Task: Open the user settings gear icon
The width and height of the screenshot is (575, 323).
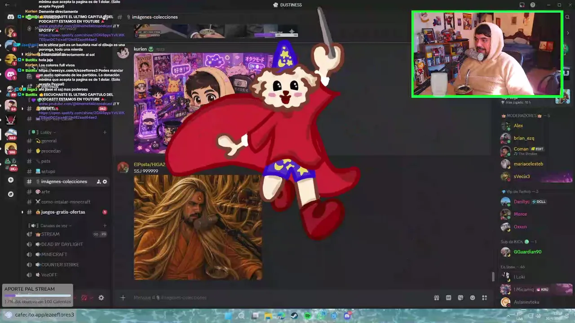Action: pos(101,297)
